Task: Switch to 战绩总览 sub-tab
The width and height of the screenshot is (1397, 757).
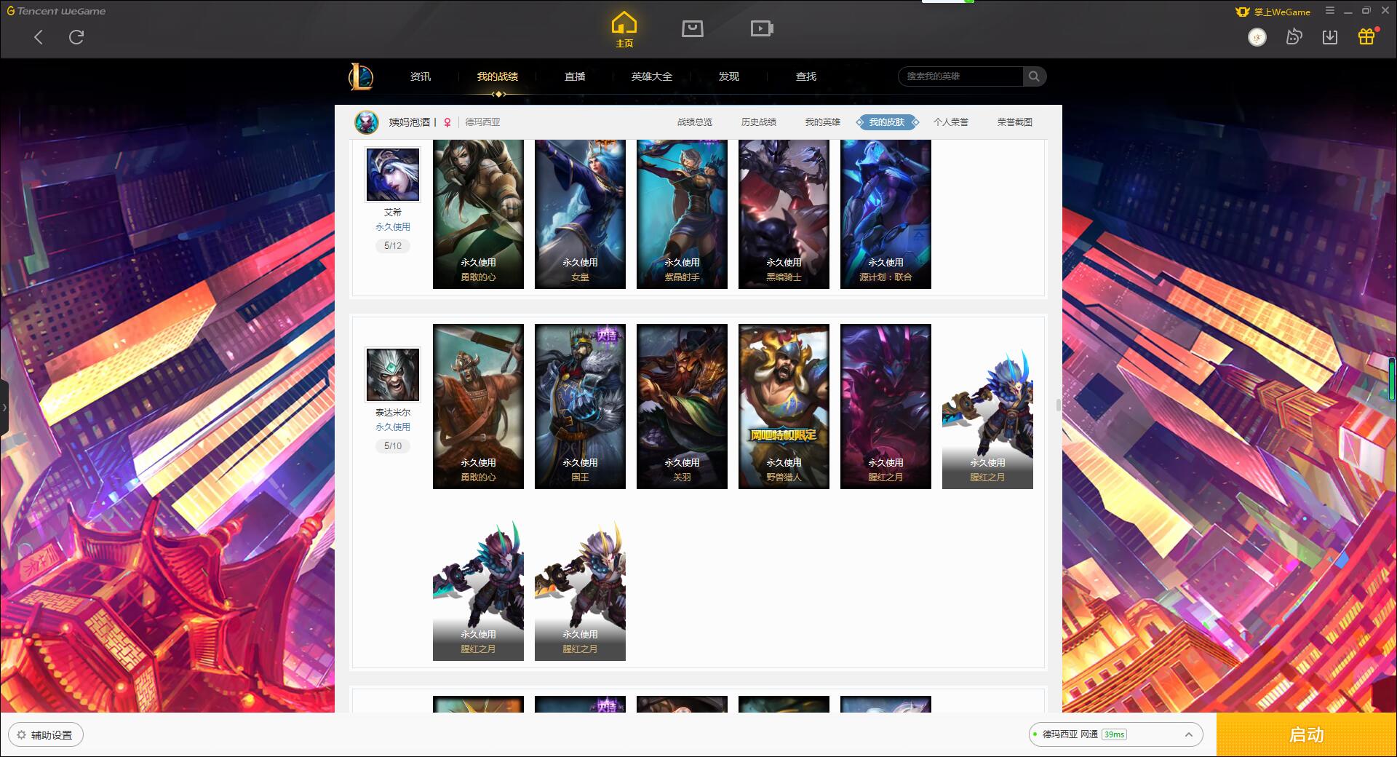Action: tap(695, 122)
